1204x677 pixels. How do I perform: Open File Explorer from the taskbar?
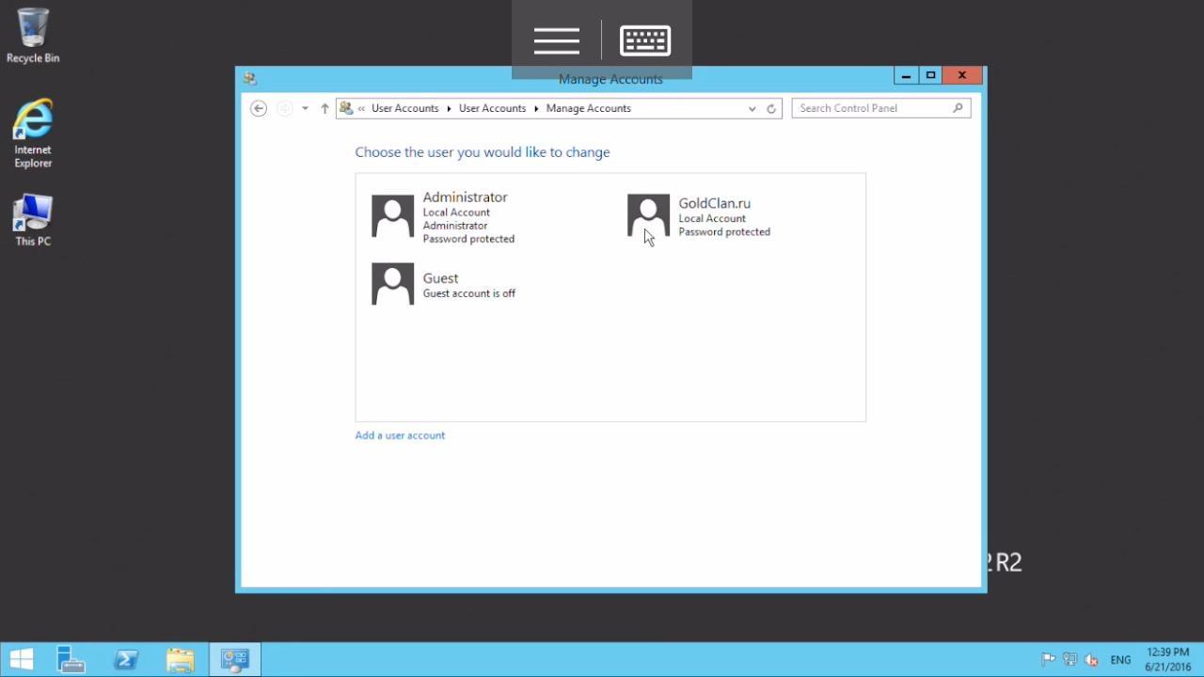click(x=180, y=659)
